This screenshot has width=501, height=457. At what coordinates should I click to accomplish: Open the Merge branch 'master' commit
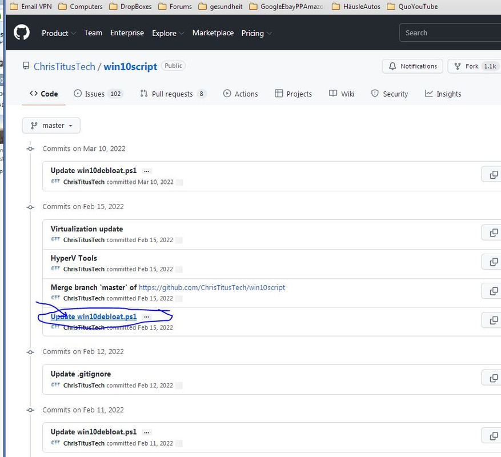tap(94, 287)
